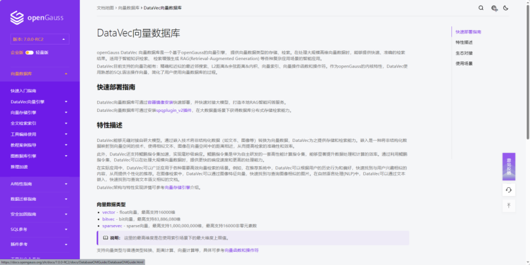Click the book icon beside 说明
This screenshot has width=530, height=265.
click(x=106, y=238)
